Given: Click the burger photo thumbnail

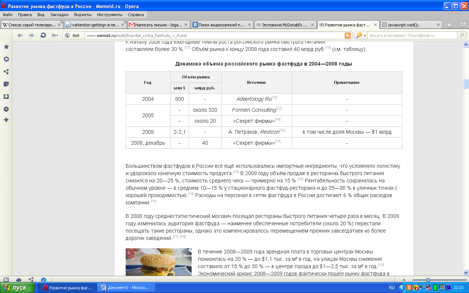Looking at the screenshot, I should click(159, 262).
